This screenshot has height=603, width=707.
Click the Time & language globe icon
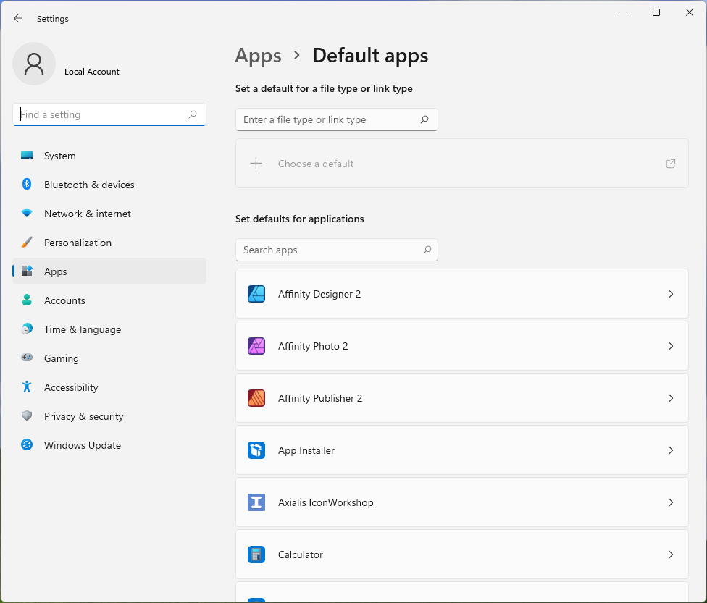(x=27, y=329)
